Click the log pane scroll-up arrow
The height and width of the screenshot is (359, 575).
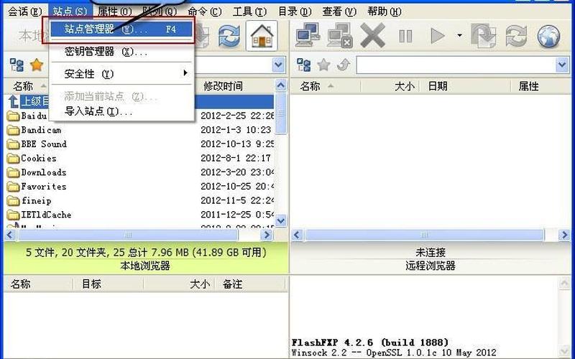[565, 283]
